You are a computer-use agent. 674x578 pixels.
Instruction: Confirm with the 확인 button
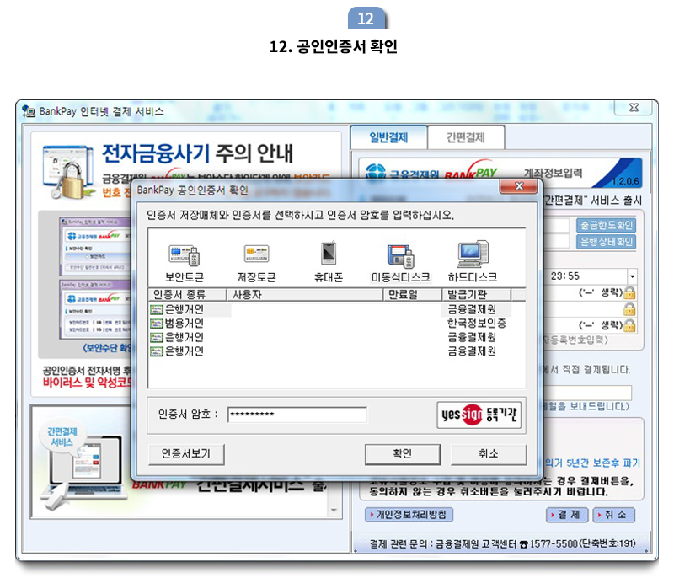coord(403,454)
